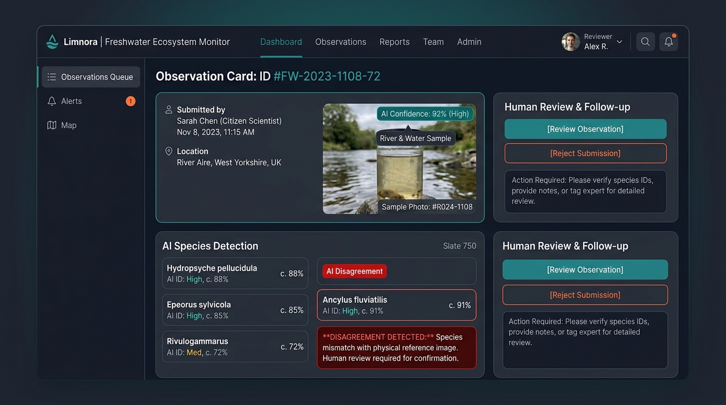The width and height of the screenshot is (726, 405).
Task: Click the orange Alerts count badge
Action: click(130, 101)
